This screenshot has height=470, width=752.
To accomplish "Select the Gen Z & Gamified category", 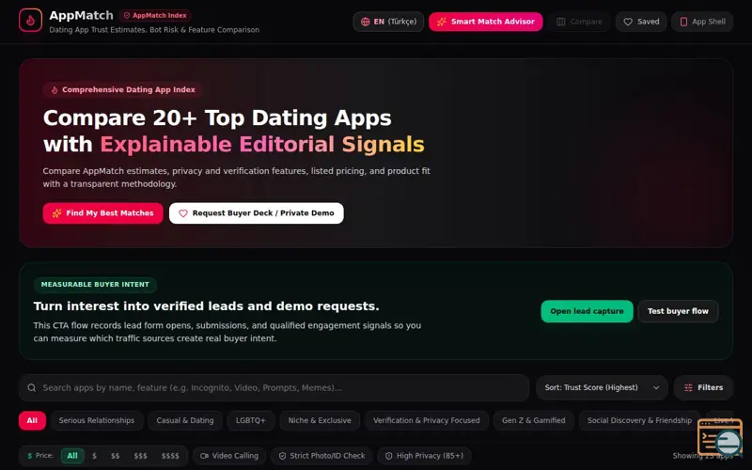I will (x=534, y=420).
